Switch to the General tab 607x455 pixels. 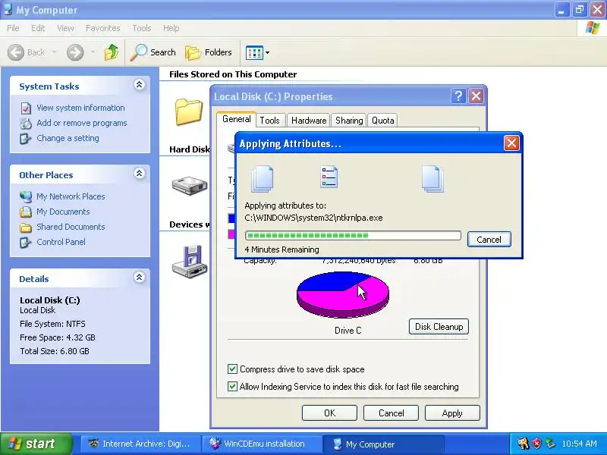coord(237,119)
